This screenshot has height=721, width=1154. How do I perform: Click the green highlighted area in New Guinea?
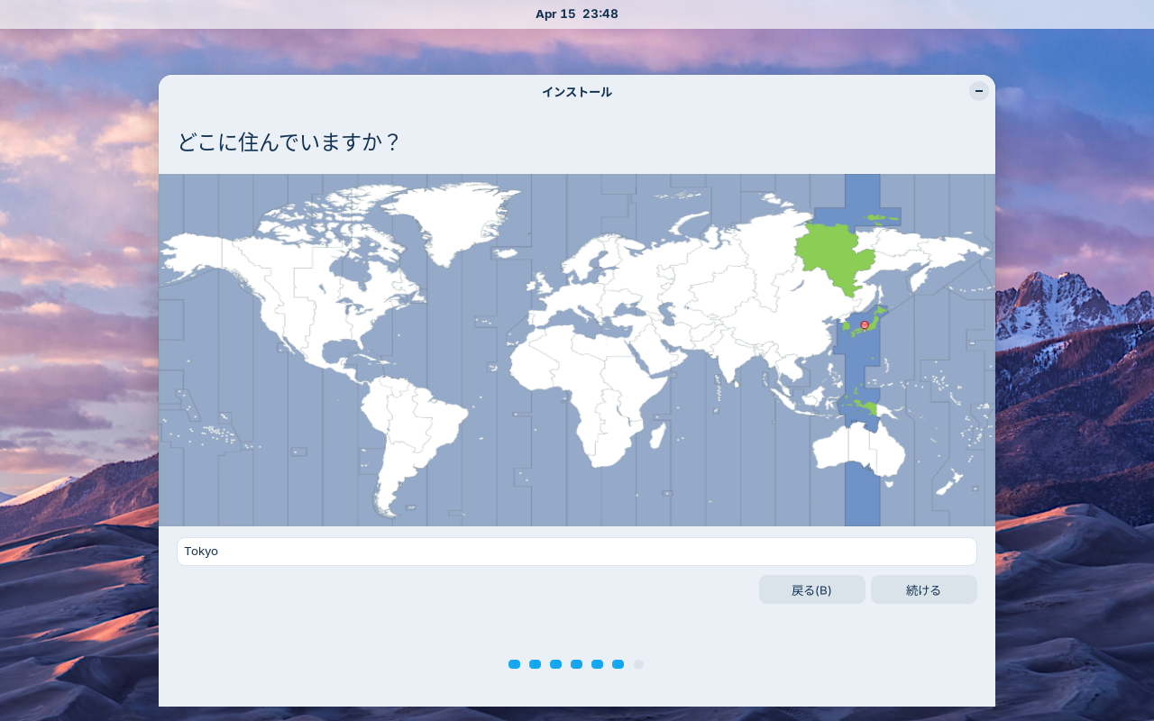866,409
